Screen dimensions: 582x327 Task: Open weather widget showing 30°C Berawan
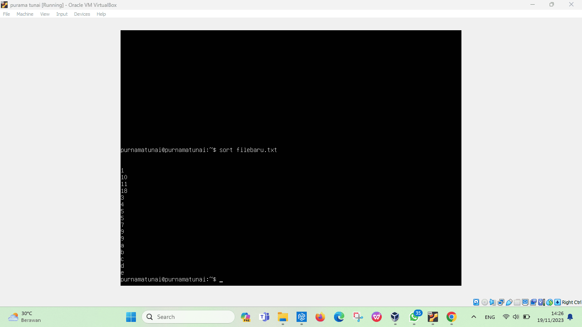click(25, 317)
